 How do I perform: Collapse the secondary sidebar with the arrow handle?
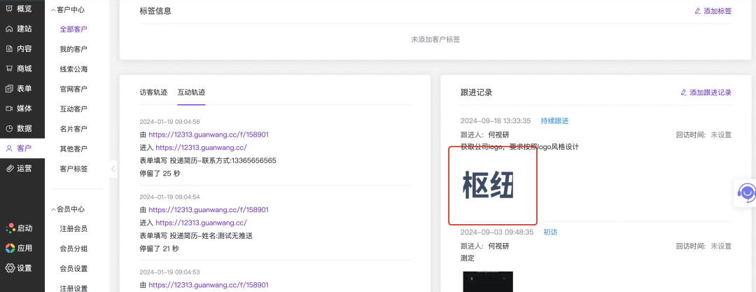click(113, 169)
